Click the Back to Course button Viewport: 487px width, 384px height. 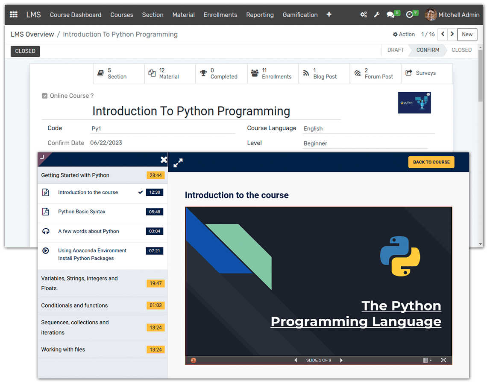point(431,162)
